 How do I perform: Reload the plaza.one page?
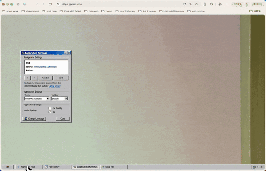50,4
